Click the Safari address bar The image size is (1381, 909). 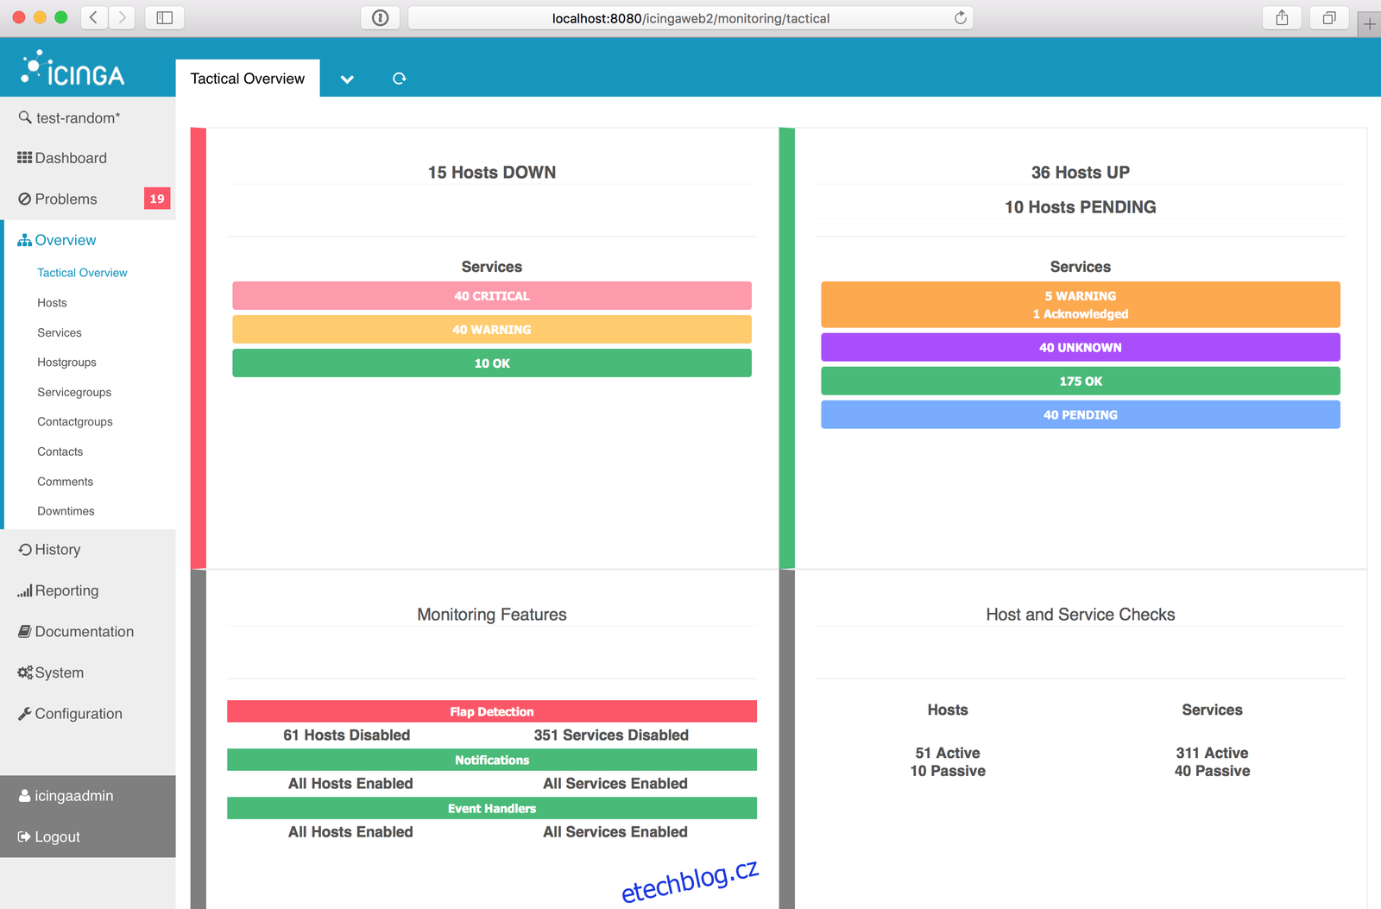click(690, 18)
